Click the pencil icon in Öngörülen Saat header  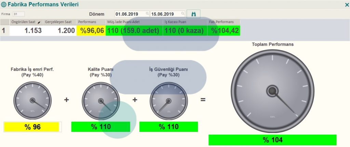(39, 22)
